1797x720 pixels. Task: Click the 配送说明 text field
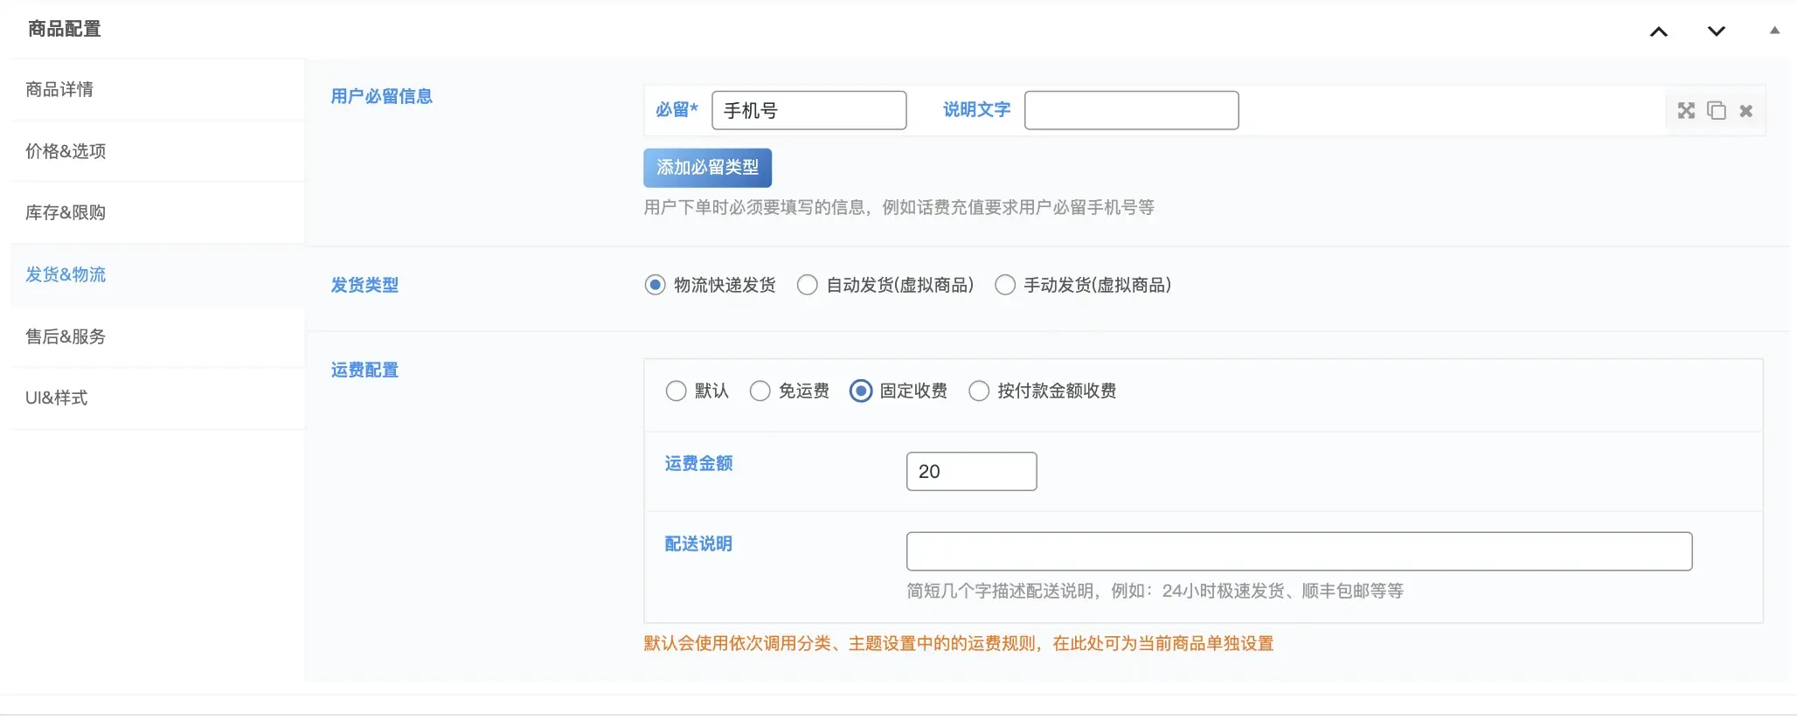point(1299,551)
